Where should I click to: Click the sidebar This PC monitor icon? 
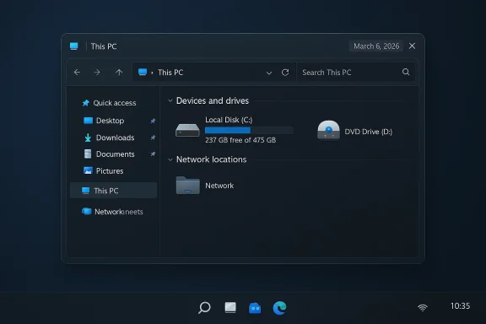click(85, 191)
